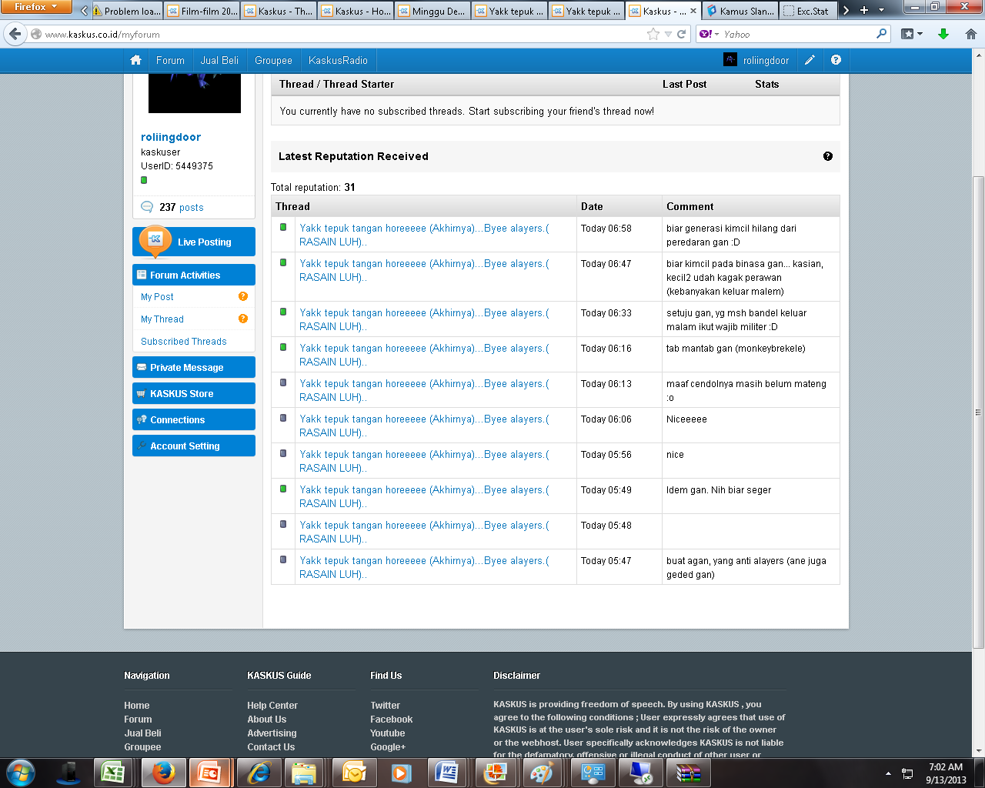Open Forum Activities section
Viewport: 985px width, 788px height.
coord(194,275)
